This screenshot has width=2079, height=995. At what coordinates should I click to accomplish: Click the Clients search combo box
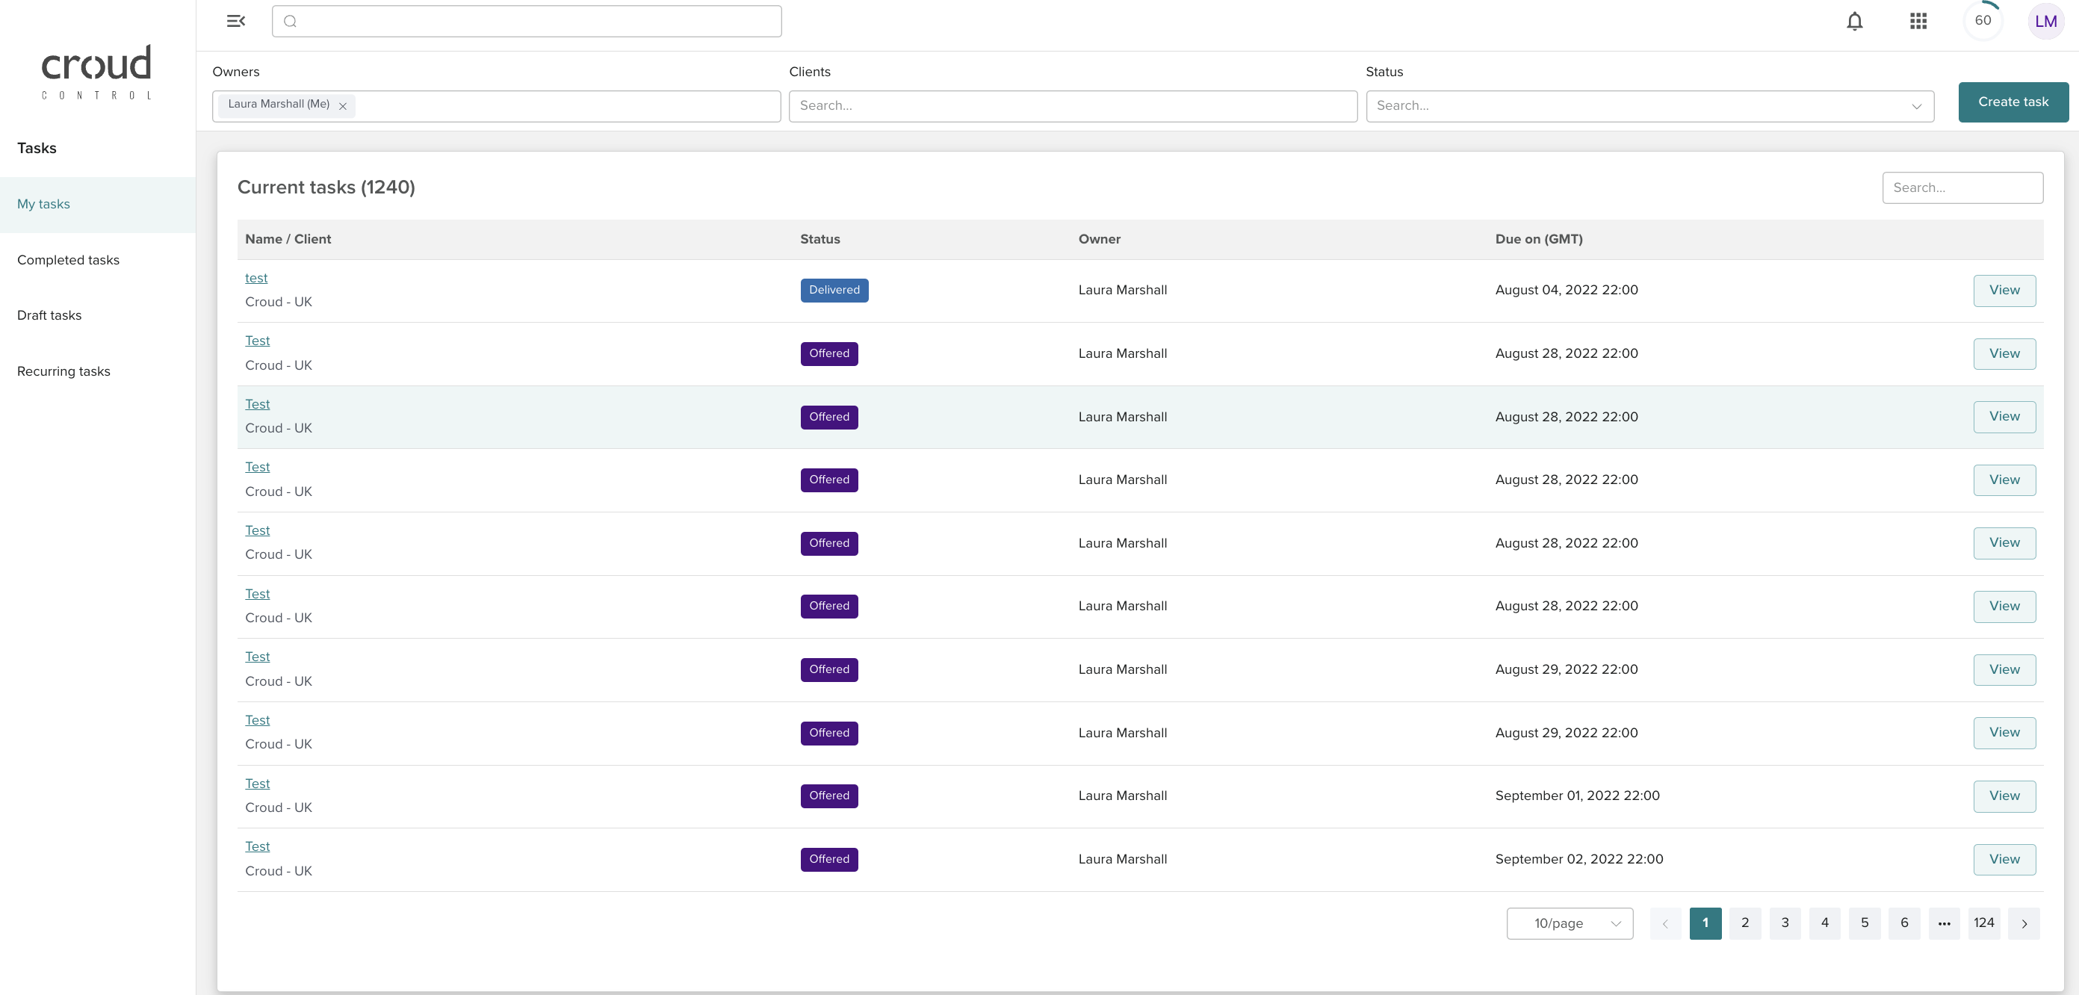click(x=1072, y=106)
